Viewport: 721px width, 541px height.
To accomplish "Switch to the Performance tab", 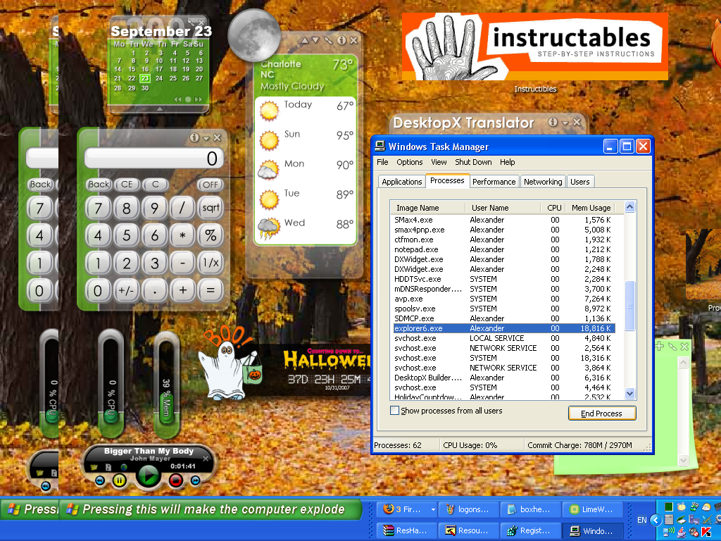I will pyautogui.click(x=494, y=182).
